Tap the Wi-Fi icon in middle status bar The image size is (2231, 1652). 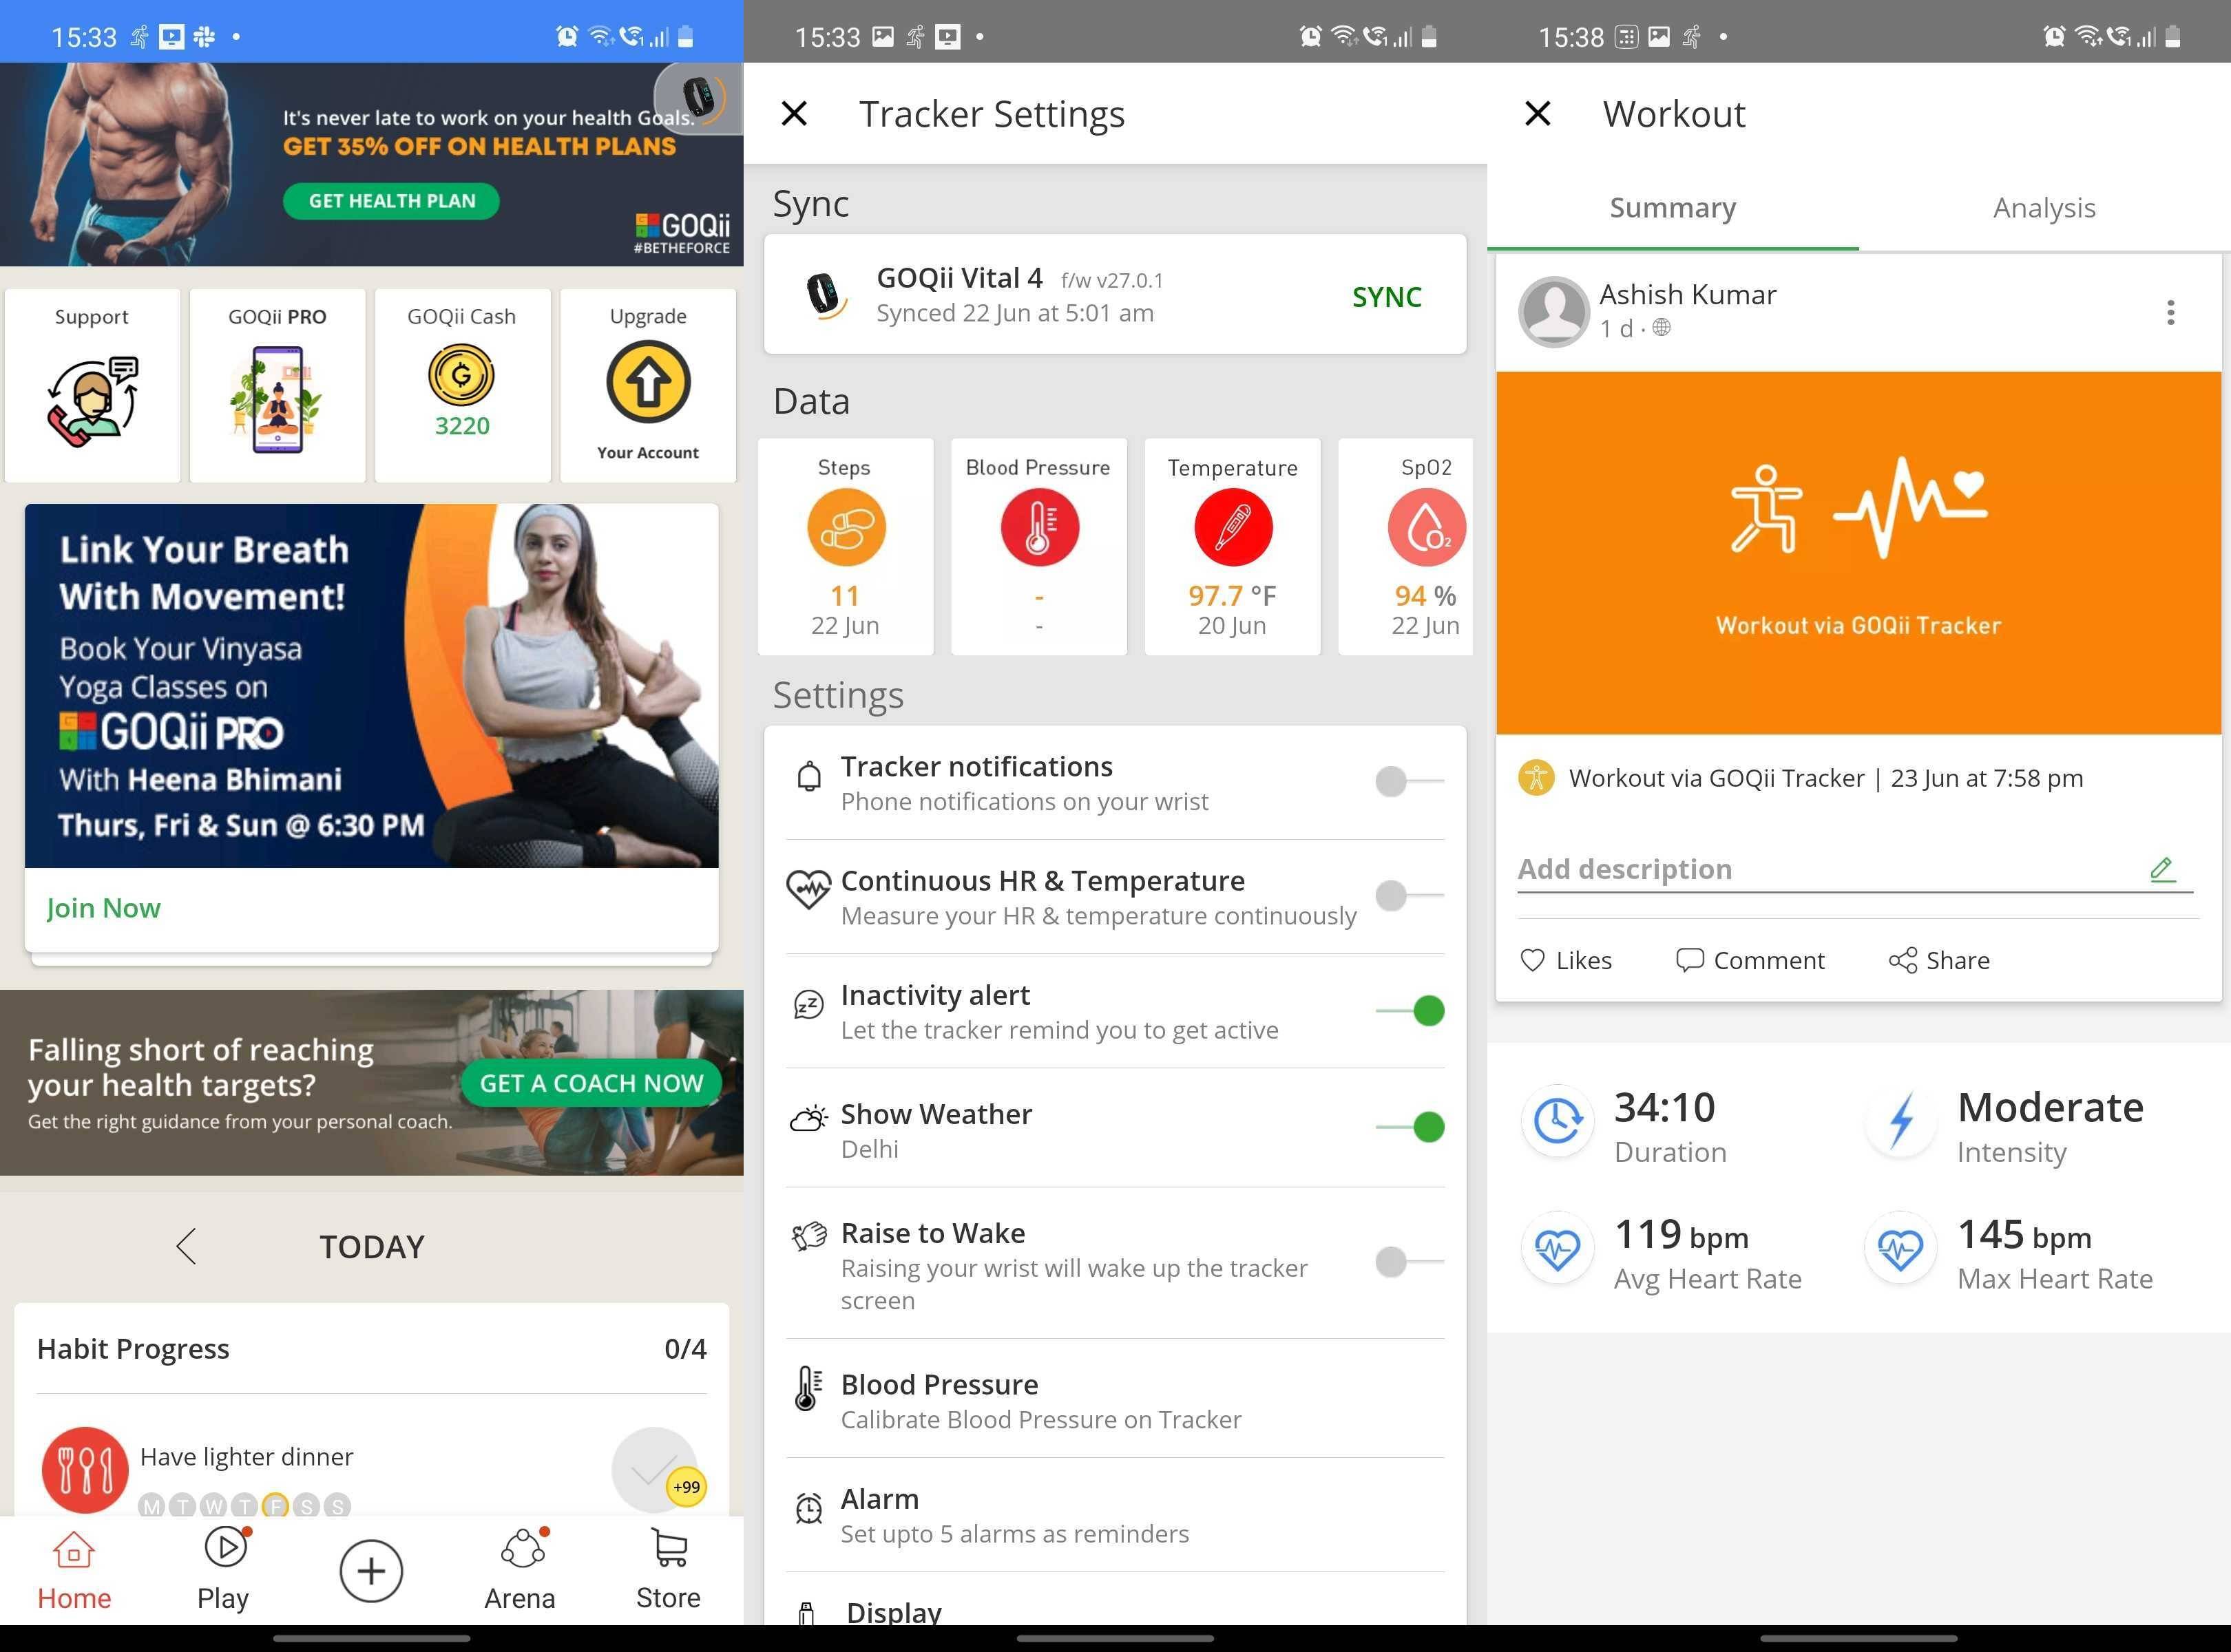(x=1345, y=37)
